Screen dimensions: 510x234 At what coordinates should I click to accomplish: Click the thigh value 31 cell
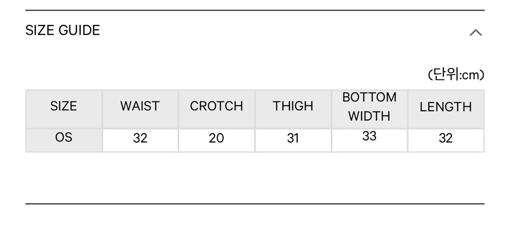(293, 140)
